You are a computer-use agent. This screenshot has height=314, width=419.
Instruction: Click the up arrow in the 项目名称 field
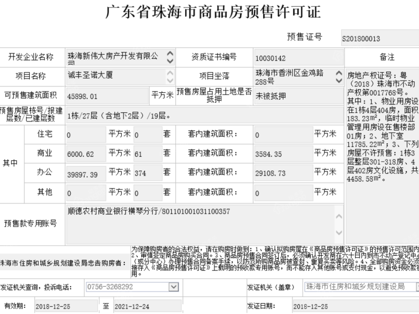[170, 73]
